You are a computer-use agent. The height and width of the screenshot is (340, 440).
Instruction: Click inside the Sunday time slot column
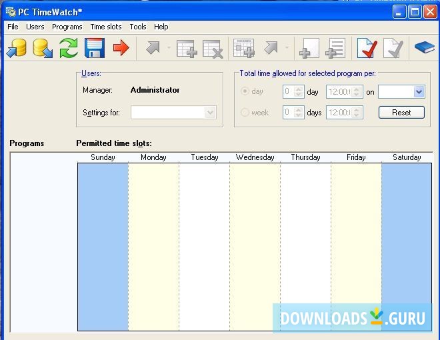tap(103, 247)
